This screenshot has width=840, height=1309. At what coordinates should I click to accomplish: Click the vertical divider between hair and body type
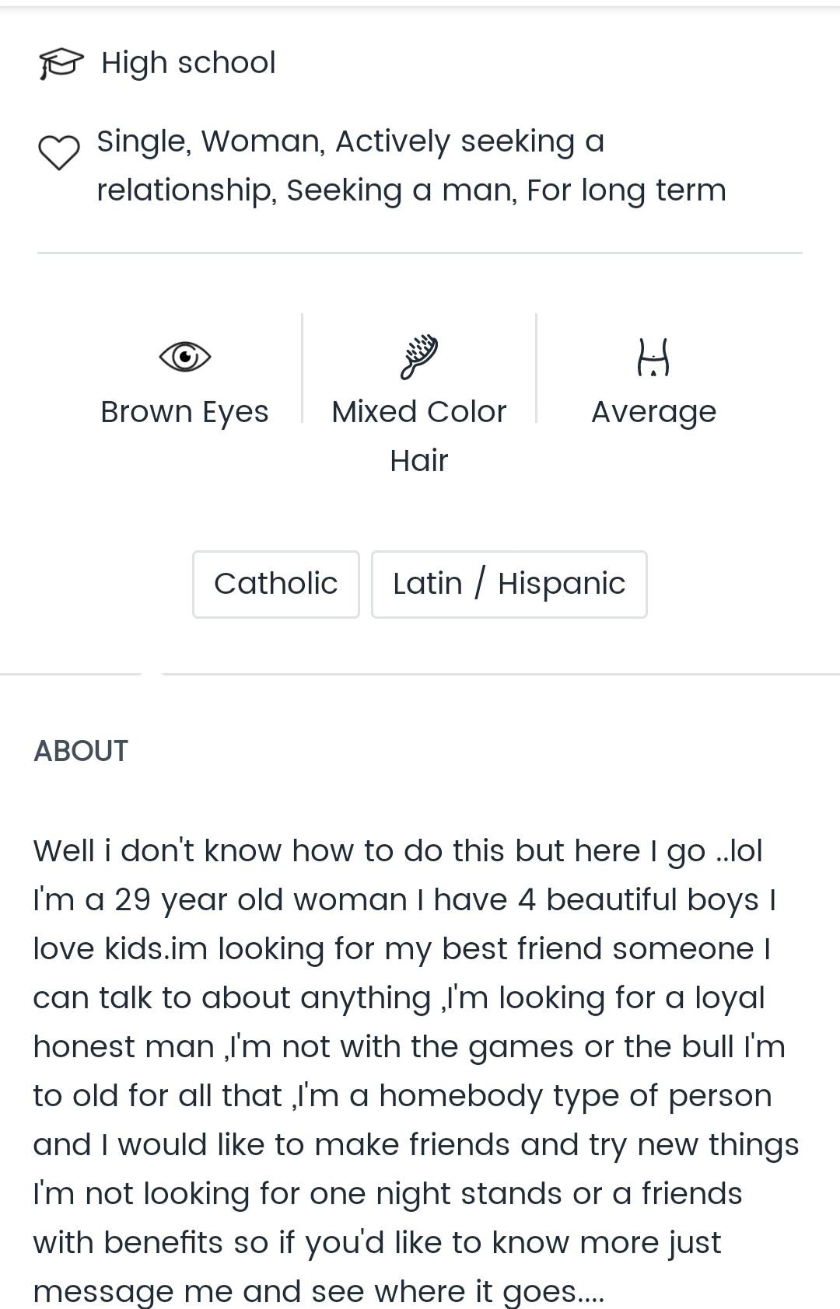(x=536, y=368)
